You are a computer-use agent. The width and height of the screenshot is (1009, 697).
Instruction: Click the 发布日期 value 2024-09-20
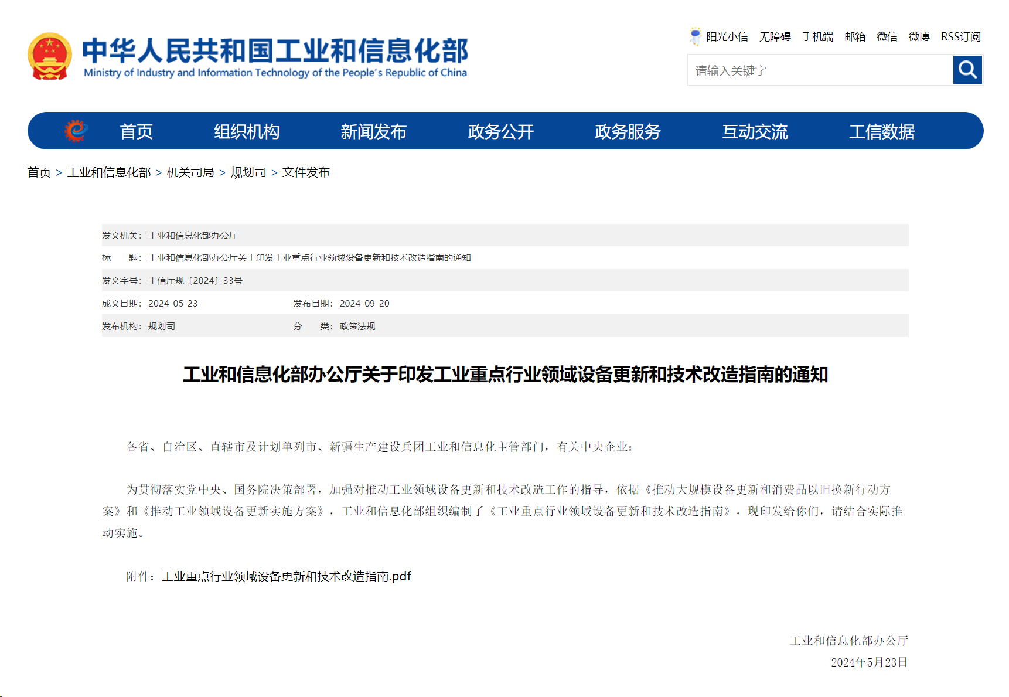(x=364, y=304)
